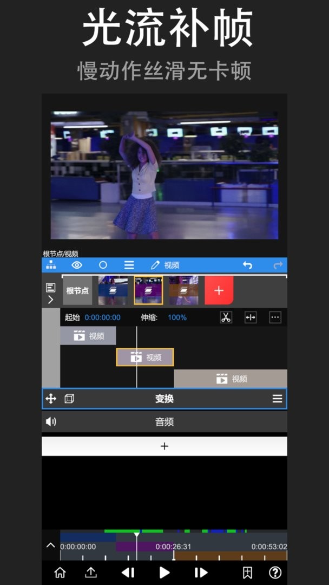Expand the layer list side panel arrow
Image resolution: width=329 pixels, height=585 pixels.
(x=51, y=300)
